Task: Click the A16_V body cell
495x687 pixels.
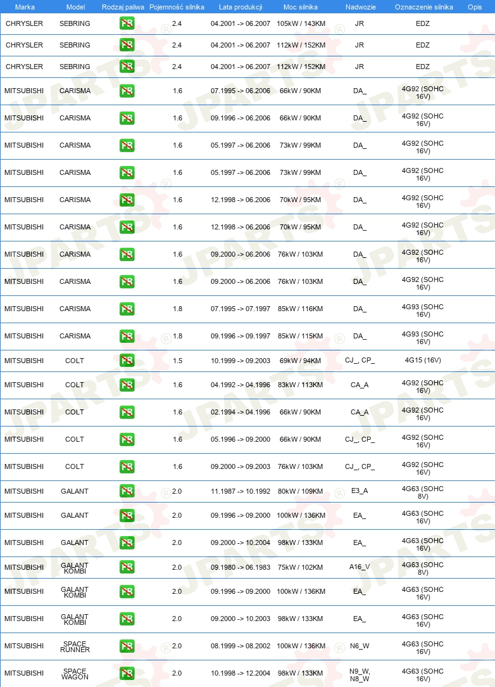Action: pyautogui.click(x=360, y=567)
